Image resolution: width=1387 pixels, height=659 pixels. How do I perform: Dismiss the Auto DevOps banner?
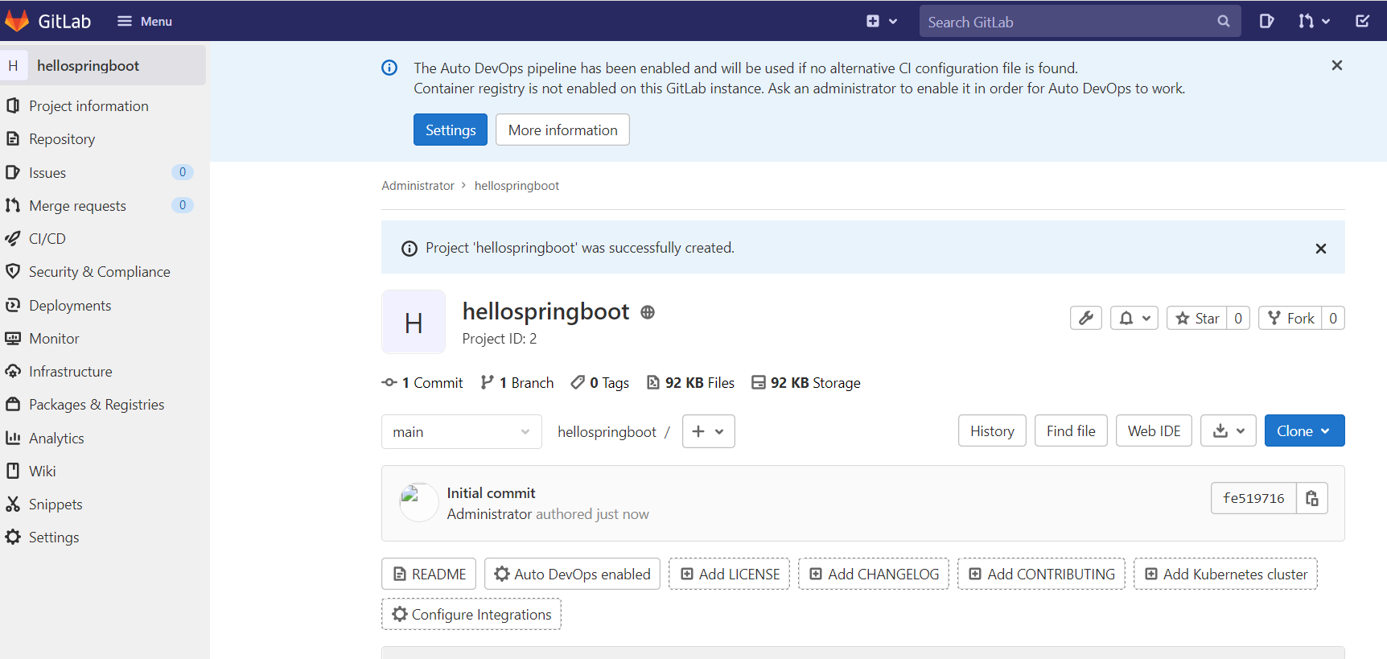pyautogui.click(x=1336, y=65)
